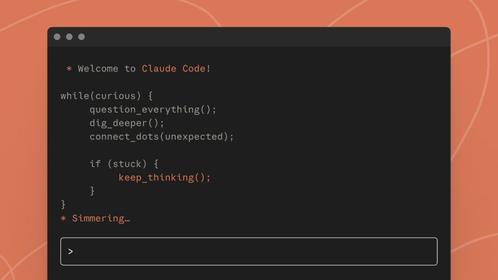Click the asterisk icon beside Welcome message
Screen dimensions: 498x280
[x=68, y=68]
